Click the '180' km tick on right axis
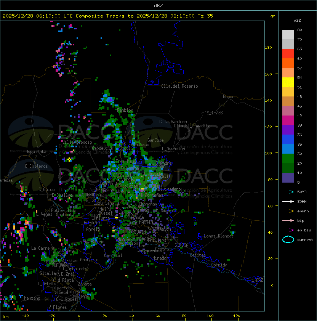 [268, 48]
